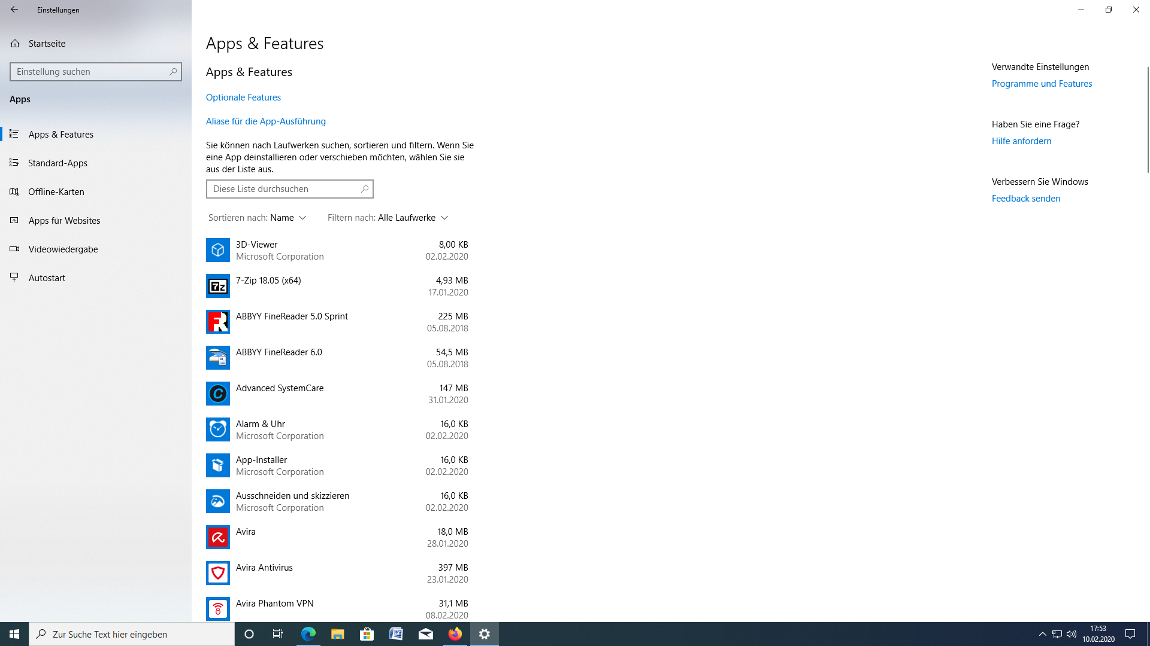Screen dimensions: 1150x646
Task: Open Microsoft Store from the taskbar
Action: coord(367,634)
